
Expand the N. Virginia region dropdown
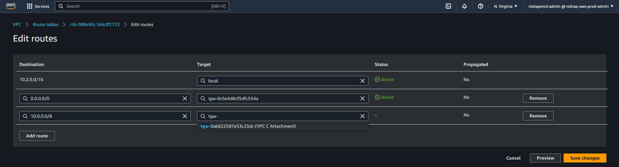coord(505,6)
